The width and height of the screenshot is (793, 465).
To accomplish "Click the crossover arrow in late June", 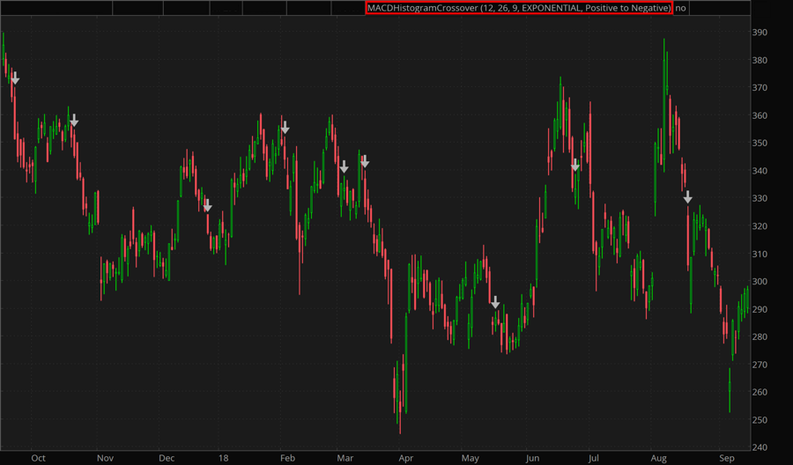I will pos(575,165).
